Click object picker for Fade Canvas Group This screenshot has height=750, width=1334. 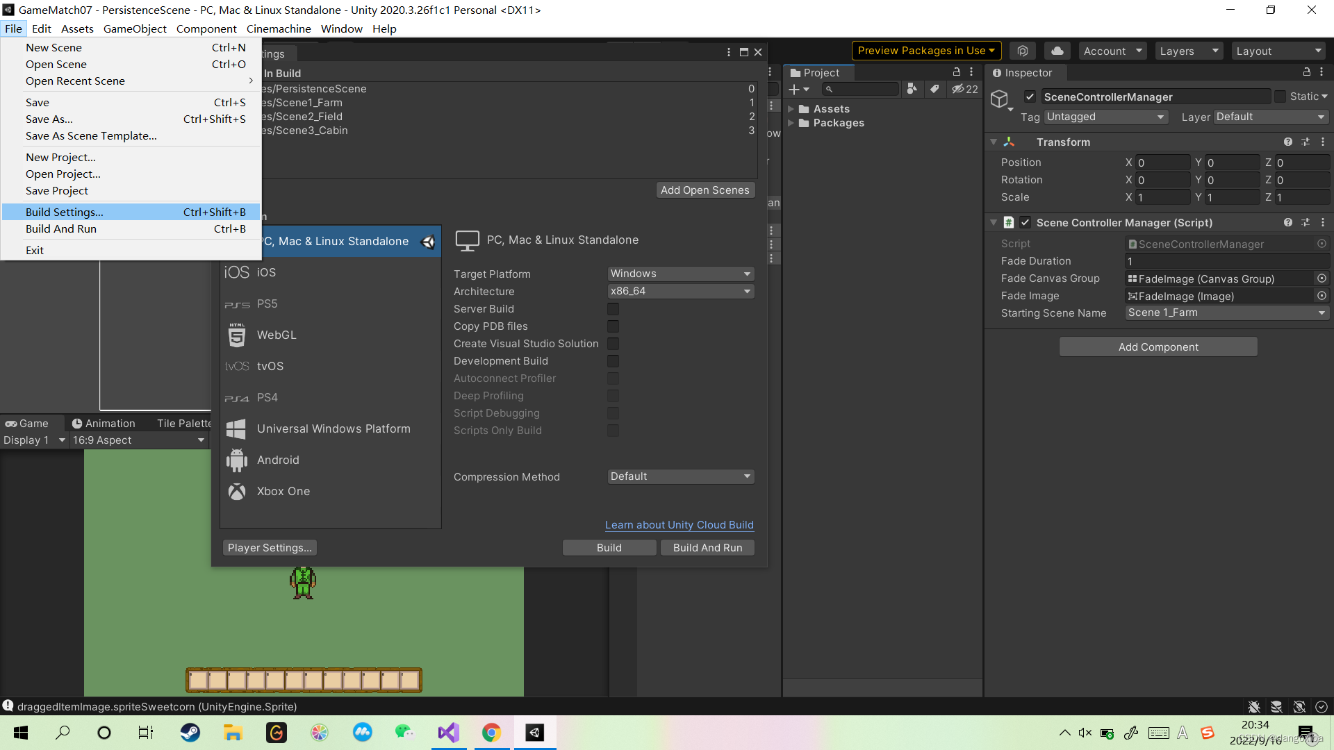(1321, 278)
